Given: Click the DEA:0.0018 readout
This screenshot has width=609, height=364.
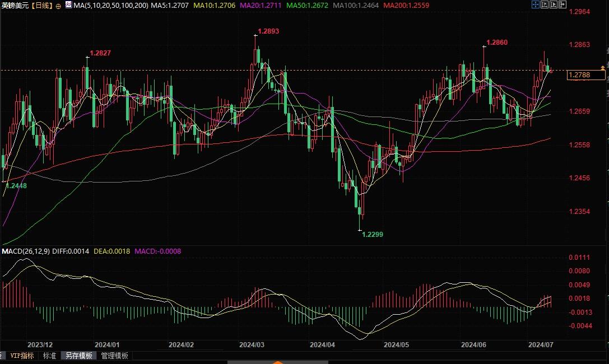Looking at the screenshot, I should [112, 251].
